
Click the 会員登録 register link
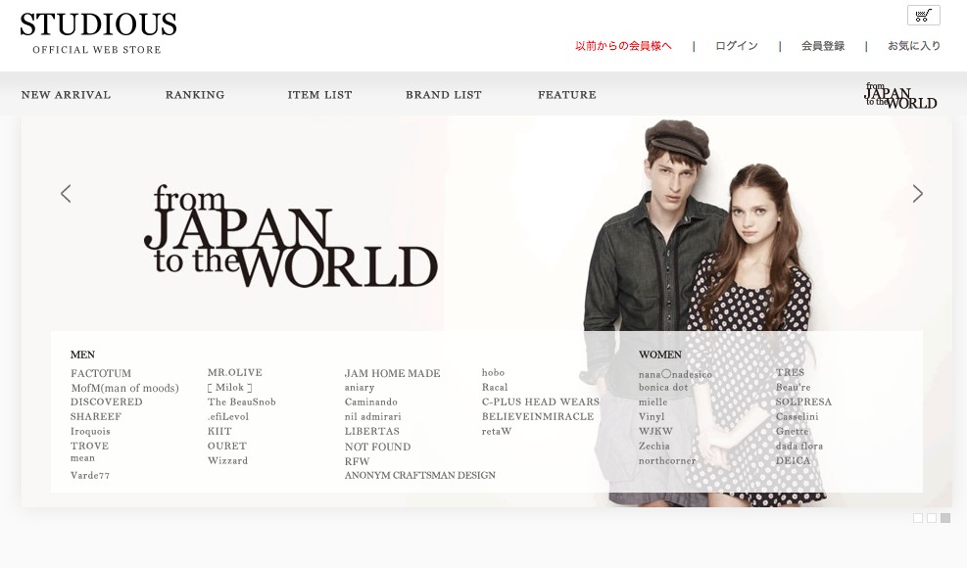(822, 46)
